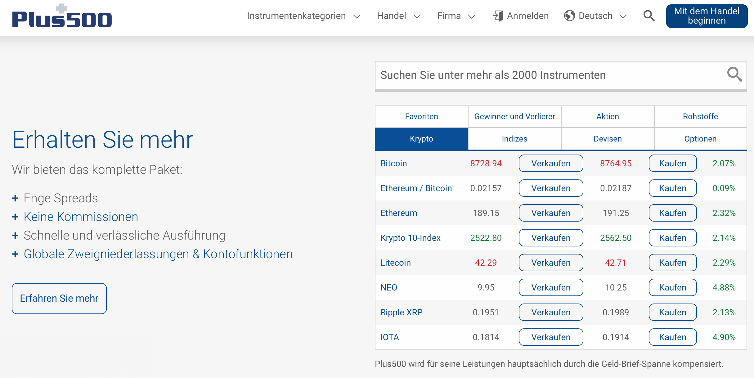Click Verkaufen for NEO
The width and height of the screenshot is (754, 378).
point(551,287)
